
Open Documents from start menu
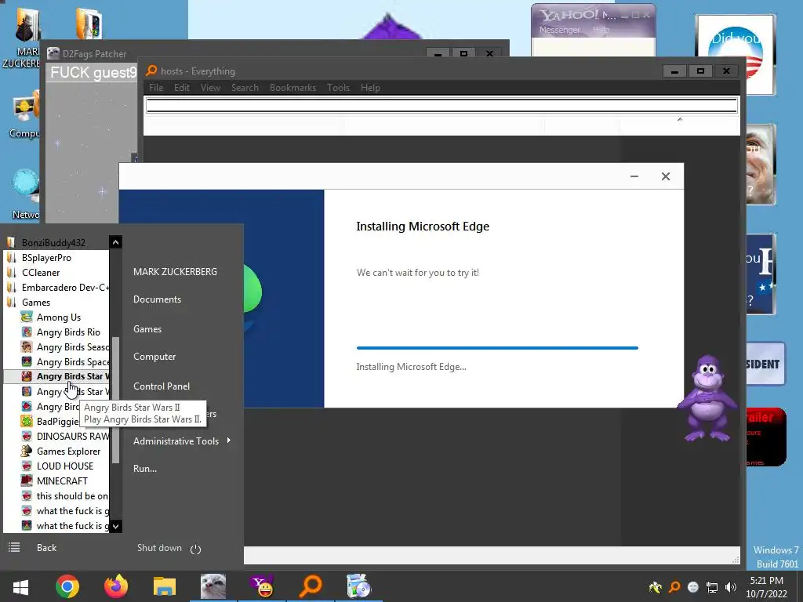(157, 299)
